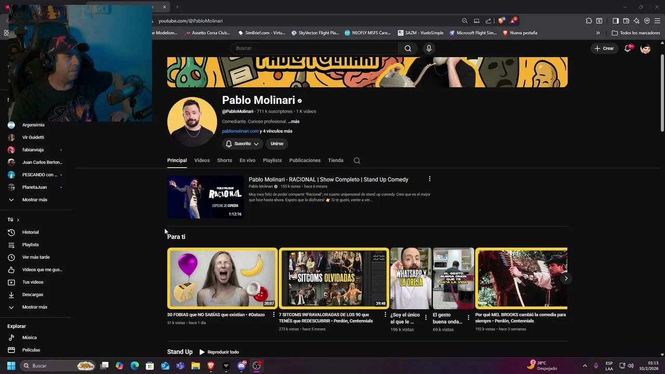Open options for RACIONAL show video

429,179
